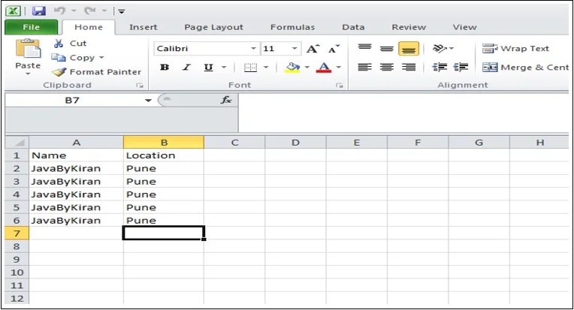
Task: Click the Increase Font Size icon
Action: coord(313,49)
